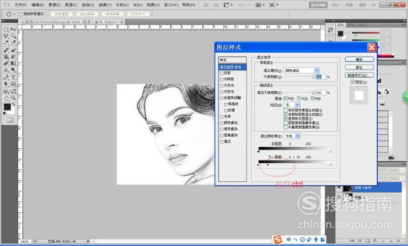Screen dimensions: 408x246
Task: Select the 3D Camera Rotate tool
Action: (x=13, y=91)
